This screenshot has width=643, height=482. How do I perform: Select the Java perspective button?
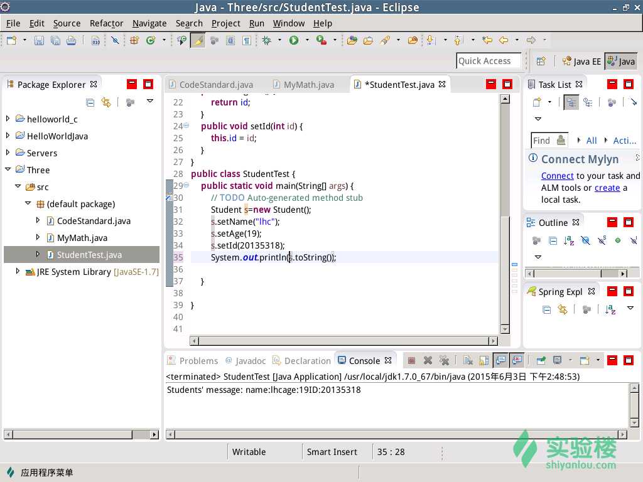click(621, 62)
